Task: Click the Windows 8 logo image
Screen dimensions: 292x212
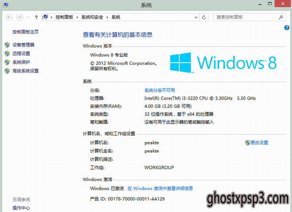Action: tap(223, 63)
